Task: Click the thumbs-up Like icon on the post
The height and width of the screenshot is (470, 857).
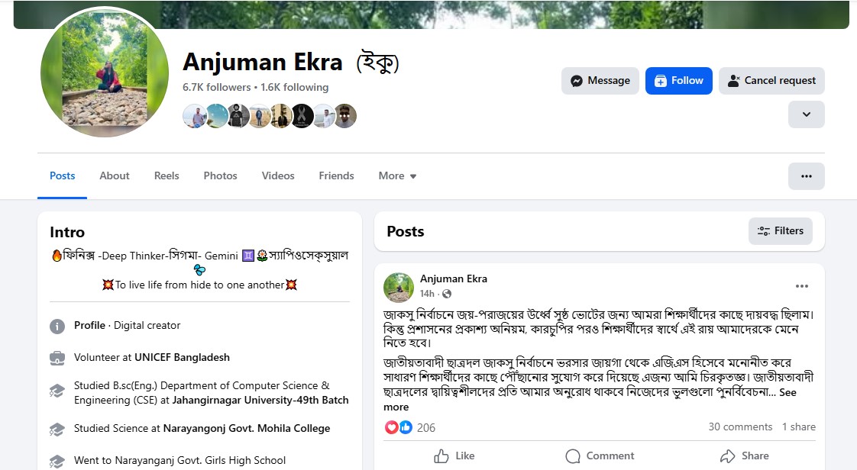Action: (441, 456)
